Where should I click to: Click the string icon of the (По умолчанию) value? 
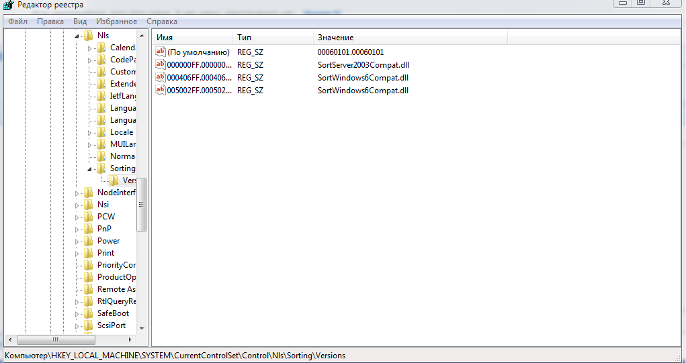coord(160,52)
